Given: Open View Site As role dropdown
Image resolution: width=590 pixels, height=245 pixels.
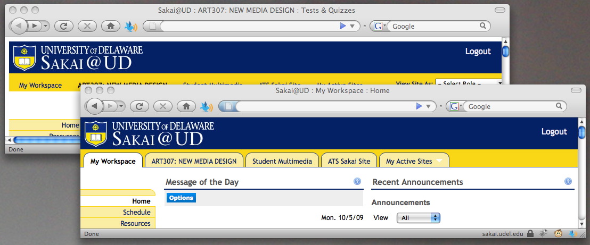Looking at the screenshot, I should [x=469, y=83].
